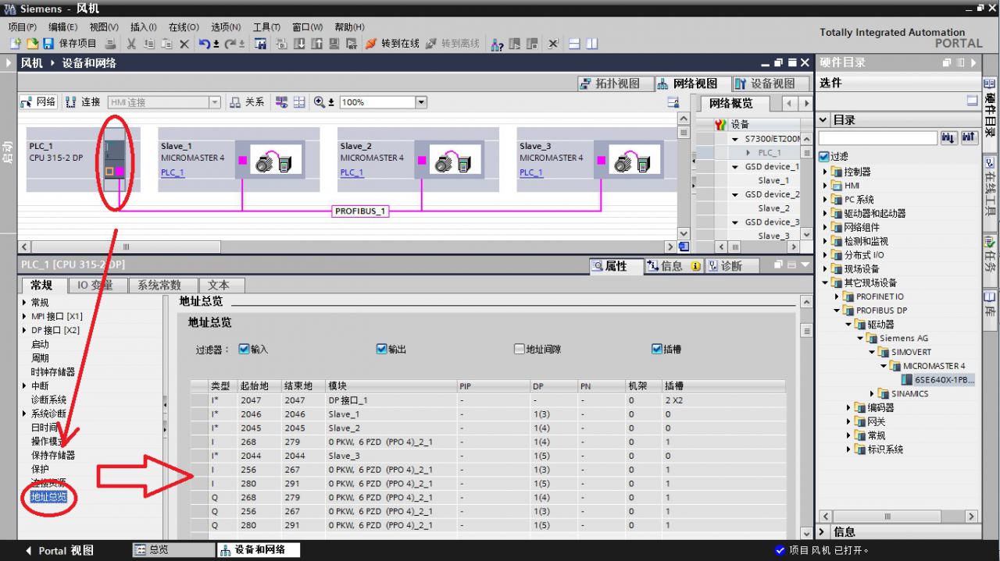Click the Save project button (保存项目)
This screenshot has height=561, width=1000.
click(70, 44)
